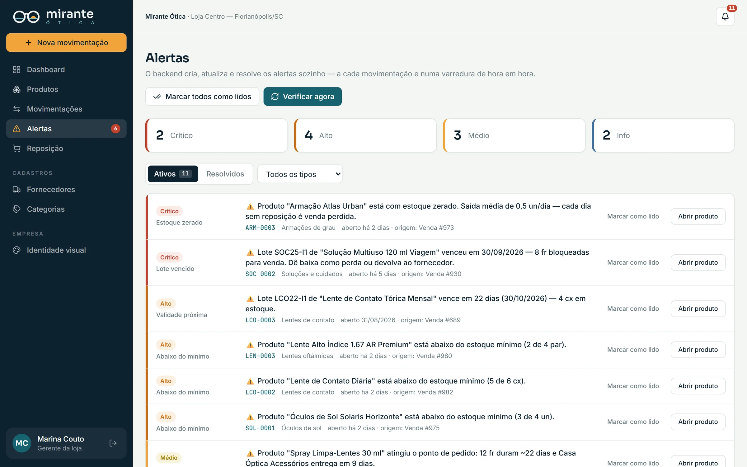The image size is (747, 467).
Task: Click product code SOL-0001
Action: [260, 428]
